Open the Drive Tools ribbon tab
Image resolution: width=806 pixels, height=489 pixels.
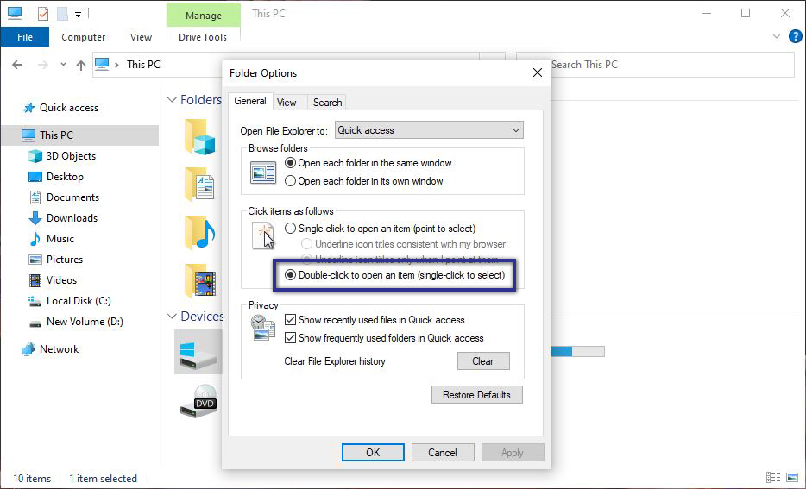203,37
